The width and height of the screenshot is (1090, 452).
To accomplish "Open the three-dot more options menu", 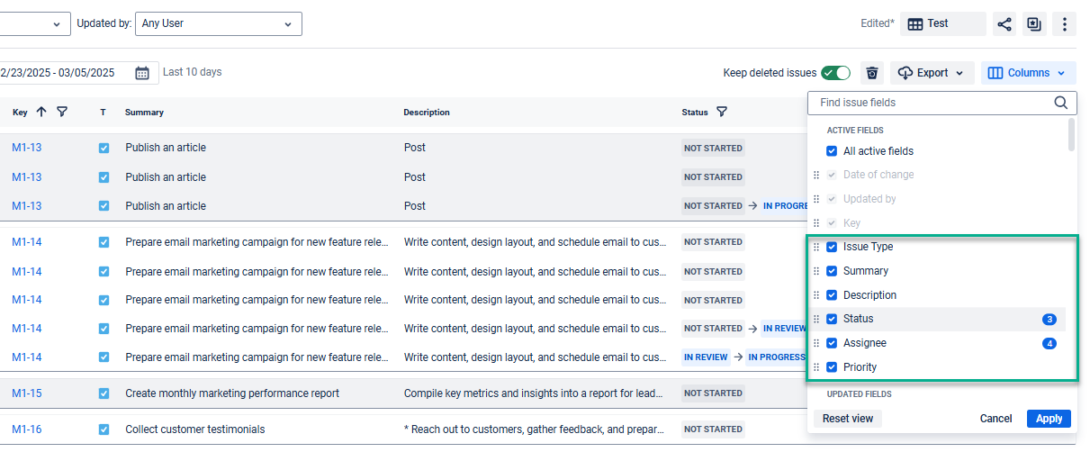I will 1065,24.
